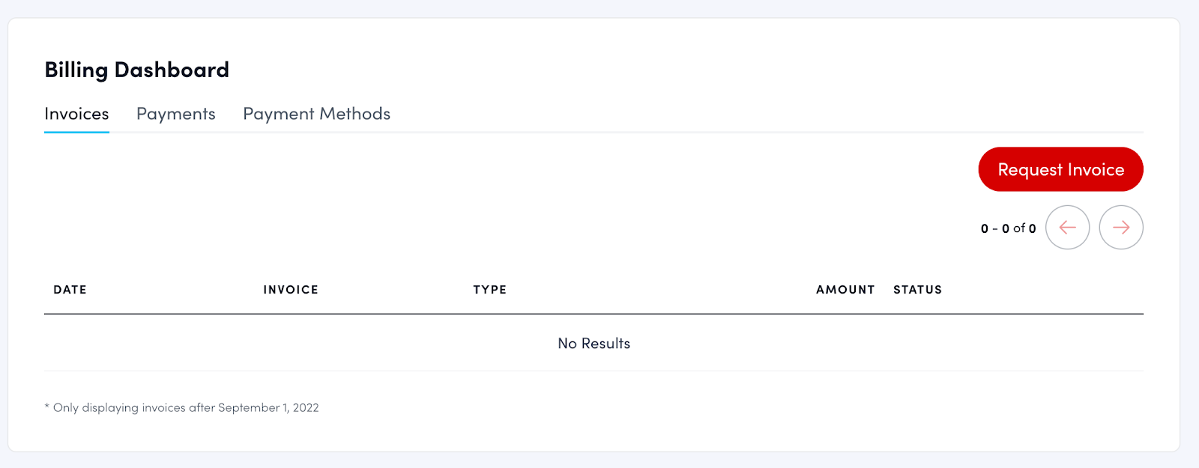The height and width of the screenshot is (468, 1199).
Task: Sort by the STATUS column header
Action: click(x=917, y=290)
